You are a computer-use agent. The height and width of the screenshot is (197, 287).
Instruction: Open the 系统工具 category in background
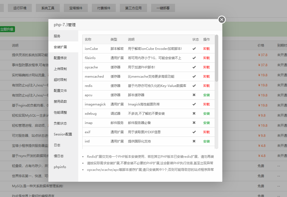[x=48, y=8]
